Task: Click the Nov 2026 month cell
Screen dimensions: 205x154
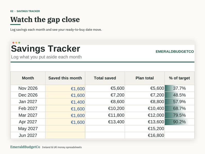Action: coord(28,88)
